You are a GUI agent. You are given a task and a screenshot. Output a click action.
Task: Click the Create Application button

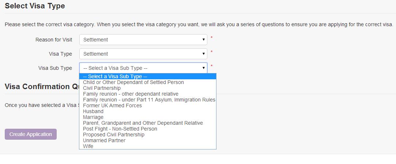pyautogui.click(x=31, y=134)
